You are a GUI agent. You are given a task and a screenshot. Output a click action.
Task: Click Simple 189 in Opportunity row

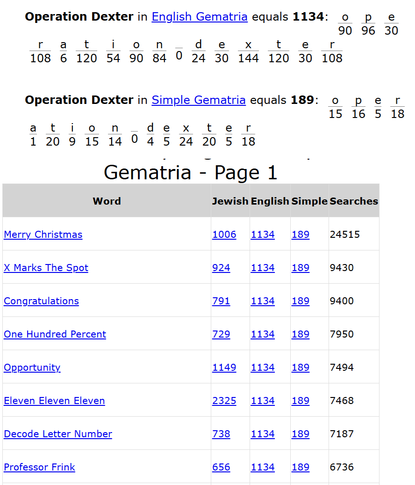[301, 368]
